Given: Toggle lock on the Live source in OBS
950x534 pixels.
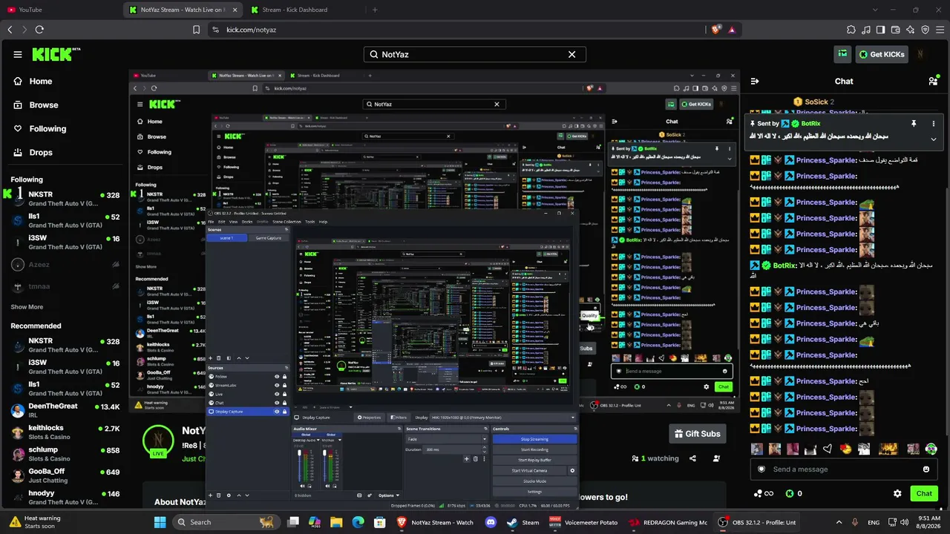Looking at the screenshot, I should tap(285, 394).
